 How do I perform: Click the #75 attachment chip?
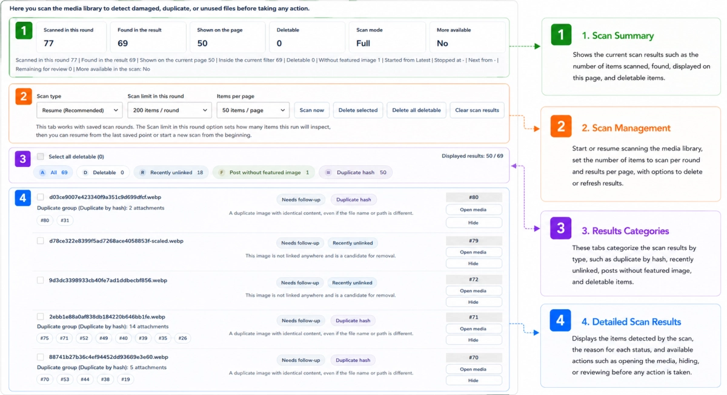click(x=45, y=338)
